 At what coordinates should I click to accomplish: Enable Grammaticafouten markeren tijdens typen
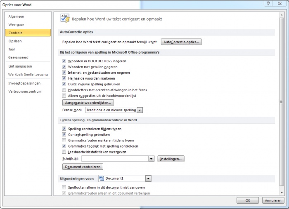(x=64, y=141)
